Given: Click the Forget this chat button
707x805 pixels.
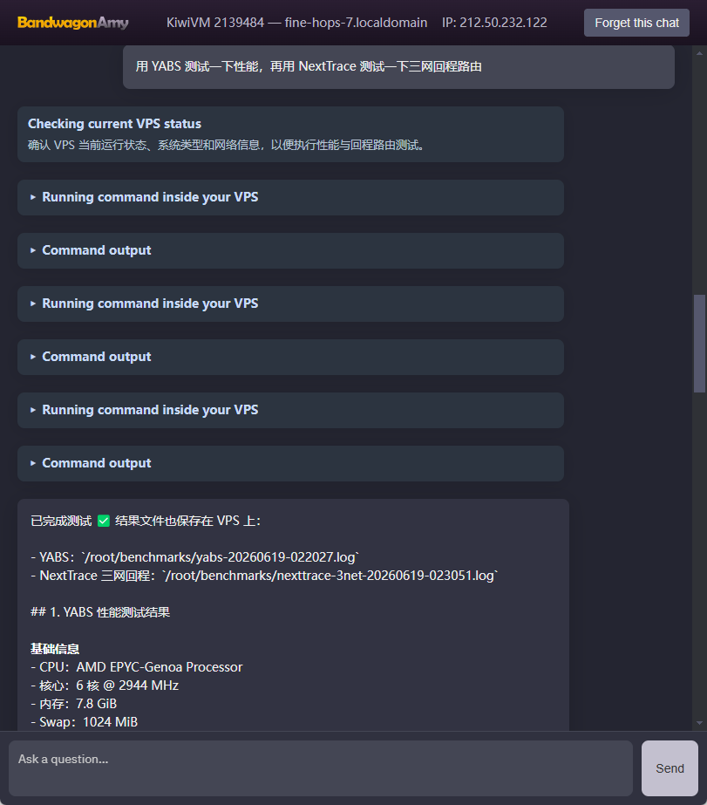Looking at the screenshot, I should (636, 23).
